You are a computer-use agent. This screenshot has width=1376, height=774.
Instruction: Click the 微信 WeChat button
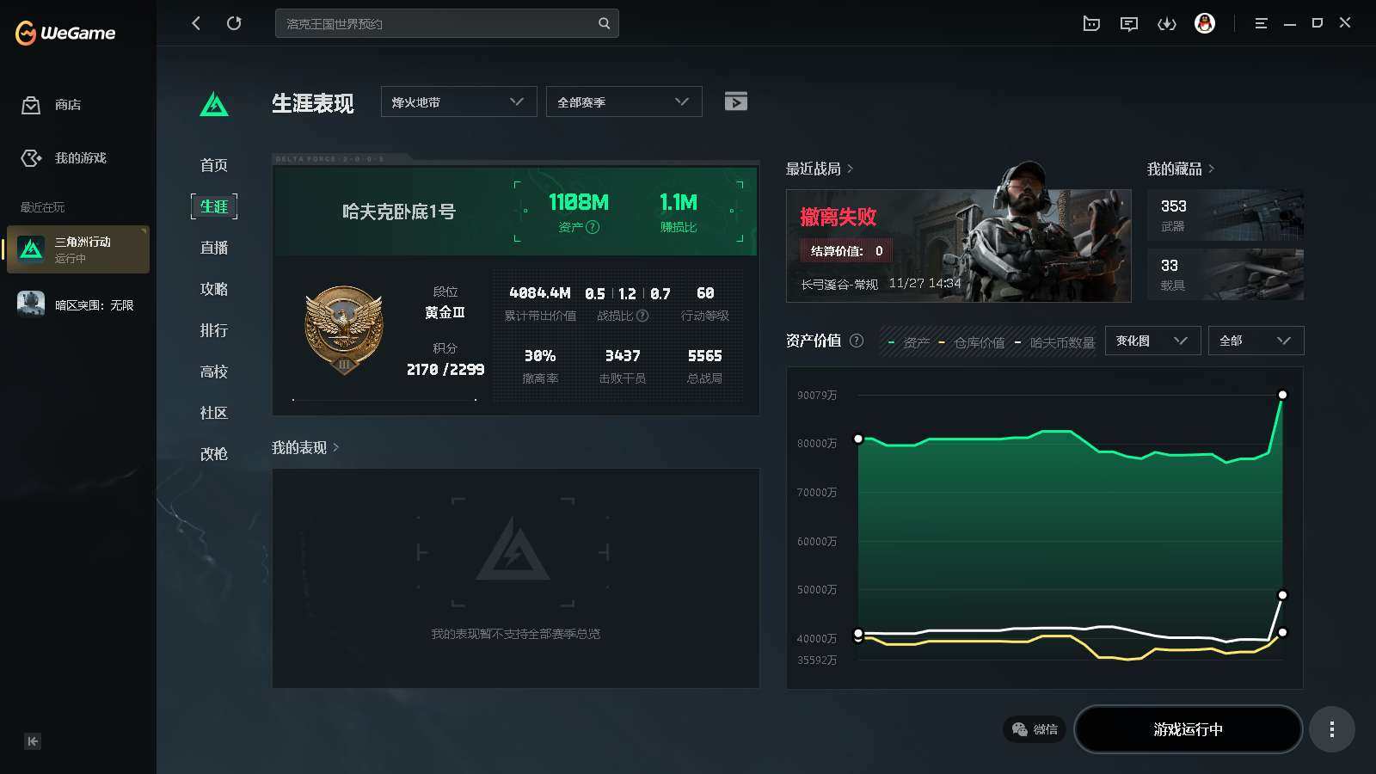click(1035, 729)
